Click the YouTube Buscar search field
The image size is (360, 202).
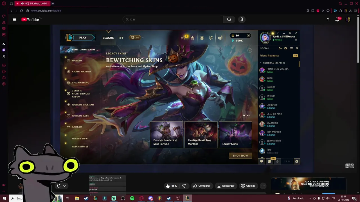click(173, 19)
